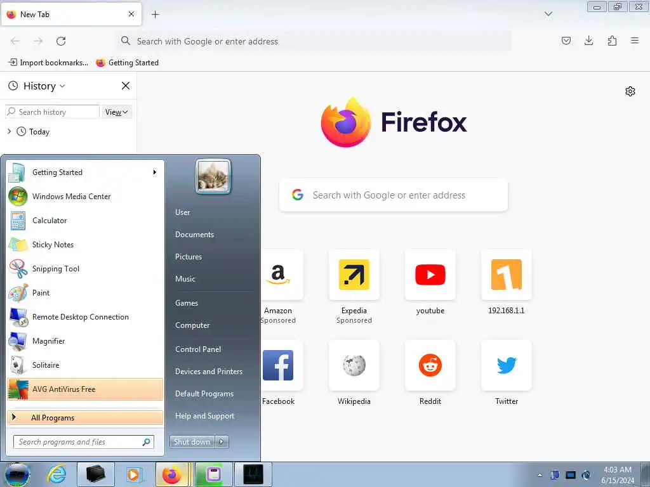650x487 pixels.
Task: Reload the page with the refresh icon
Action: point(61,41)
